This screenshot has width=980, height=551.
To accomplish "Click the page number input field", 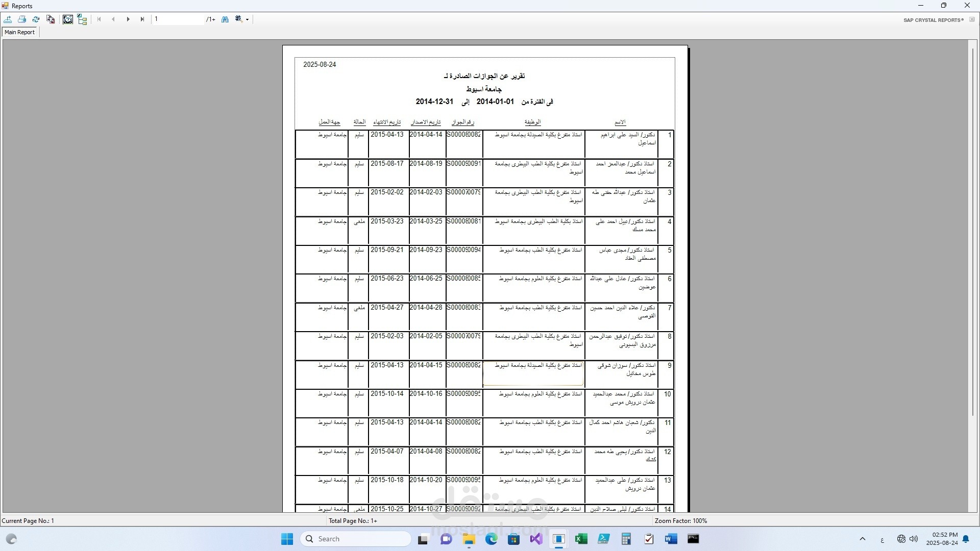I will tap(178, 19).
